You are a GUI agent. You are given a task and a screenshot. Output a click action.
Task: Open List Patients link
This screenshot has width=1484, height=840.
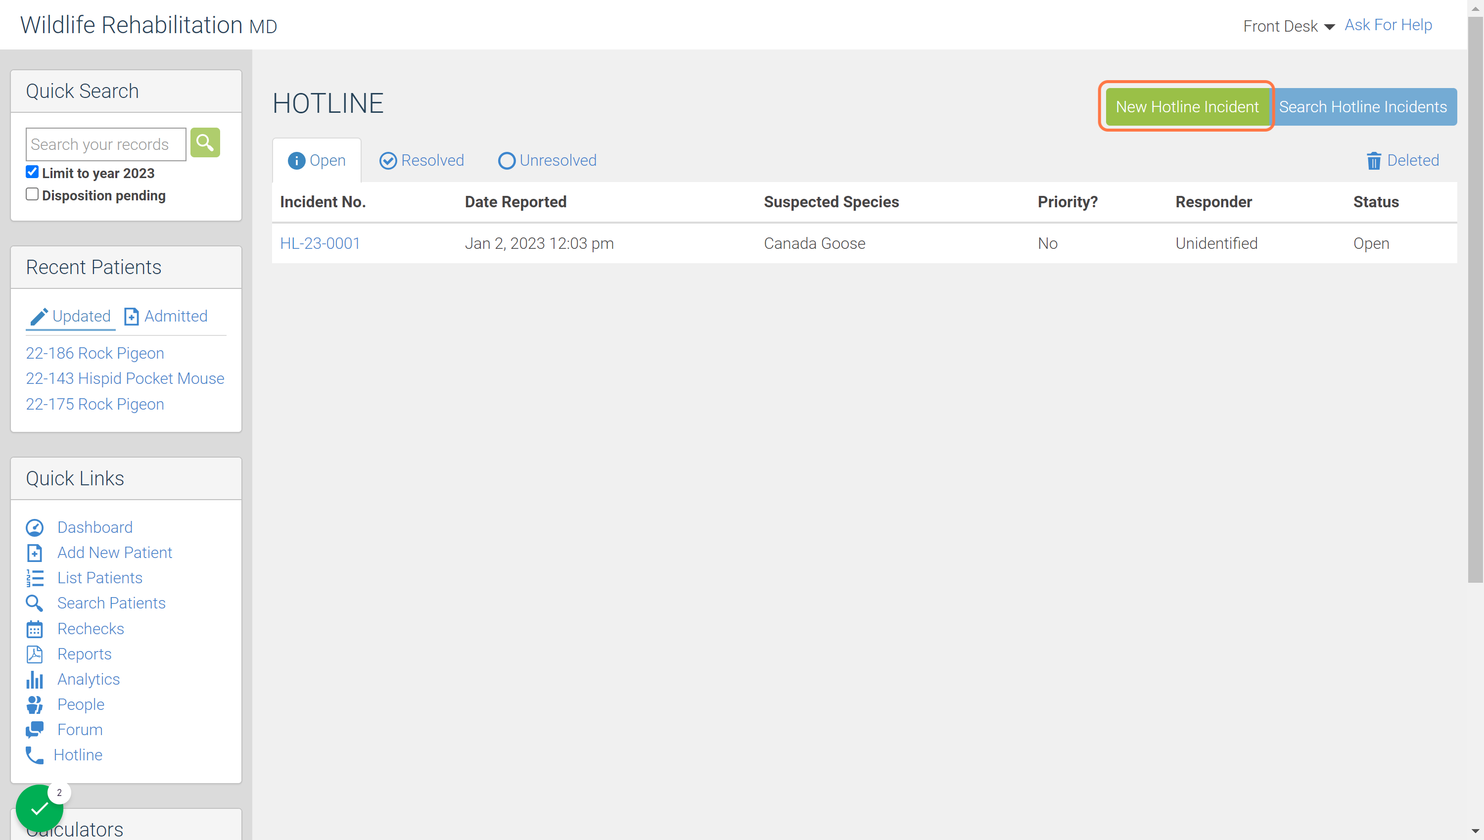coord(100,578)
